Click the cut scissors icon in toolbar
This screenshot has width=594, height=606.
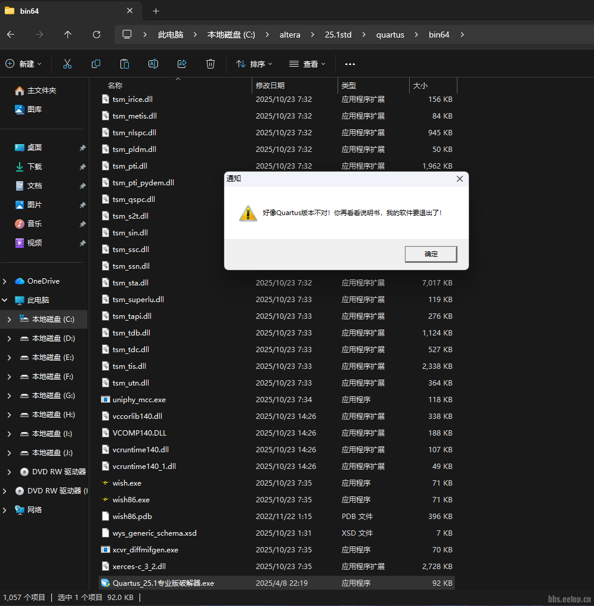67,64
